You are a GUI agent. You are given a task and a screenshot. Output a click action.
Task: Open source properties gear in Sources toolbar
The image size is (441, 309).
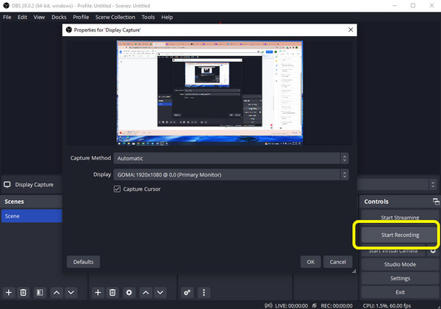tap(129, 293)
